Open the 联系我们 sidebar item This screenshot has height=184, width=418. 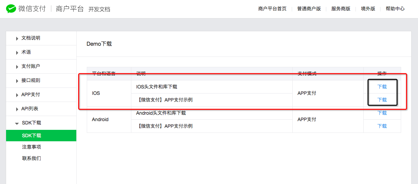[32, 158]
